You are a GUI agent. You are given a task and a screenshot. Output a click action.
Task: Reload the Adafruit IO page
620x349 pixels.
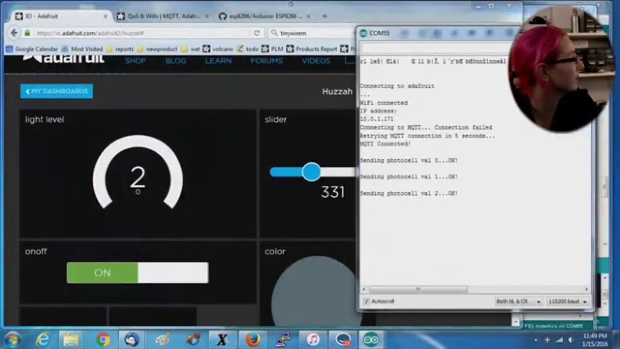tap(257, 33)
